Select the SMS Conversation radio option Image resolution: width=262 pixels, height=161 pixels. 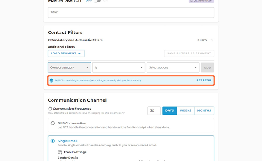coord(53,123)
